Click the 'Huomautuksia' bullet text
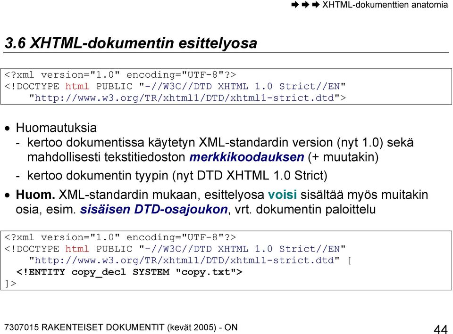 (x=56, y=128)
